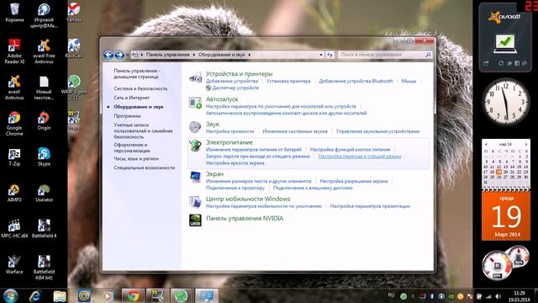Click Настройка перехода в спящий режим

[x=360, y=157]
